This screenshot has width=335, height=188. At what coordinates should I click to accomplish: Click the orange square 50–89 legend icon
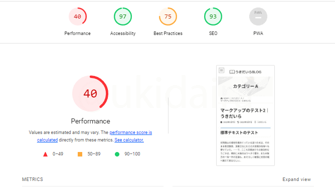[80, 154]
